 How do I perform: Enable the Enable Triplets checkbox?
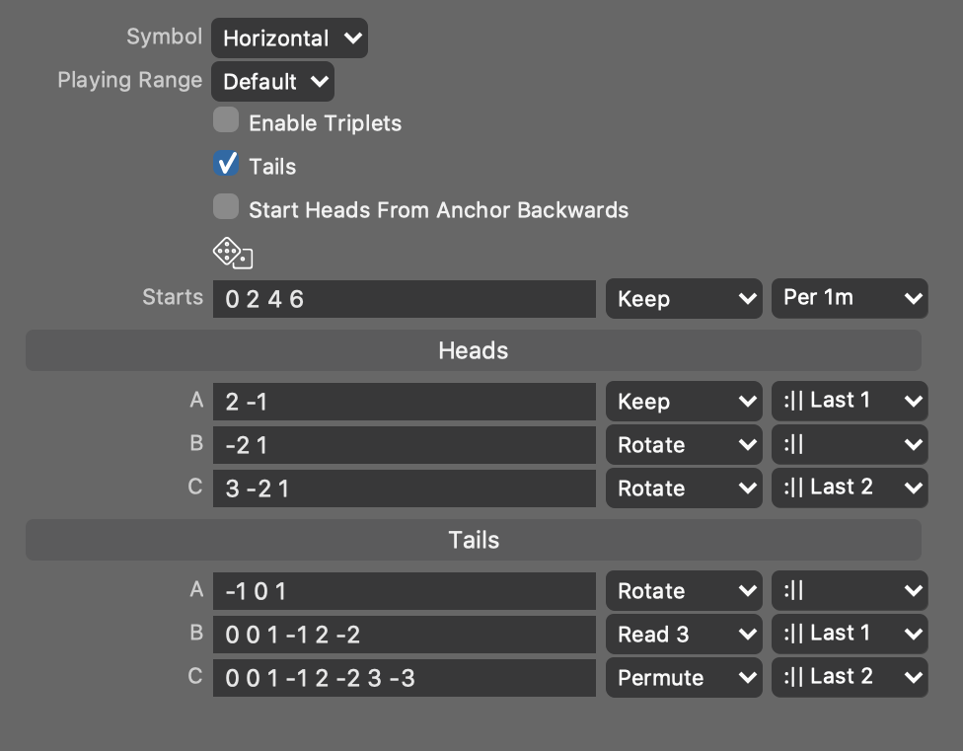pyautogui.click(x=227, y=121)
